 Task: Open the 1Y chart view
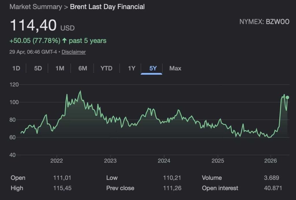pyautogui.click(x=132, y=68)
